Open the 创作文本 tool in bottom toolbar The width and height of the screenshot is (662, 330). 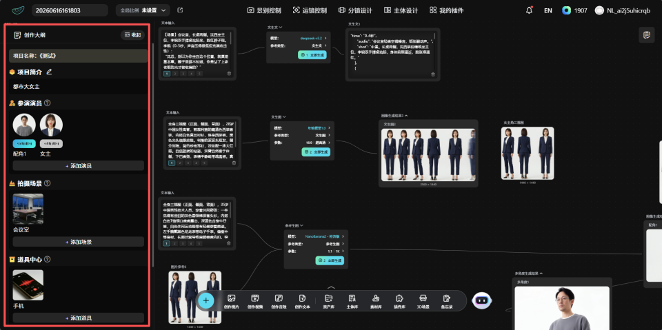coord(302,301)
